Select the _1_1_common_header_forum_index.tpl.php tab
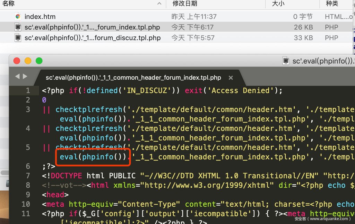This screenshot has width=355, height=224. click(133, 78)
